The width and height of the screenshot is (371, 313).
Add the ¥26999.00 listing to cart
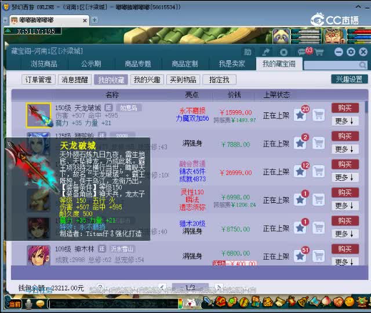point(319,172)
